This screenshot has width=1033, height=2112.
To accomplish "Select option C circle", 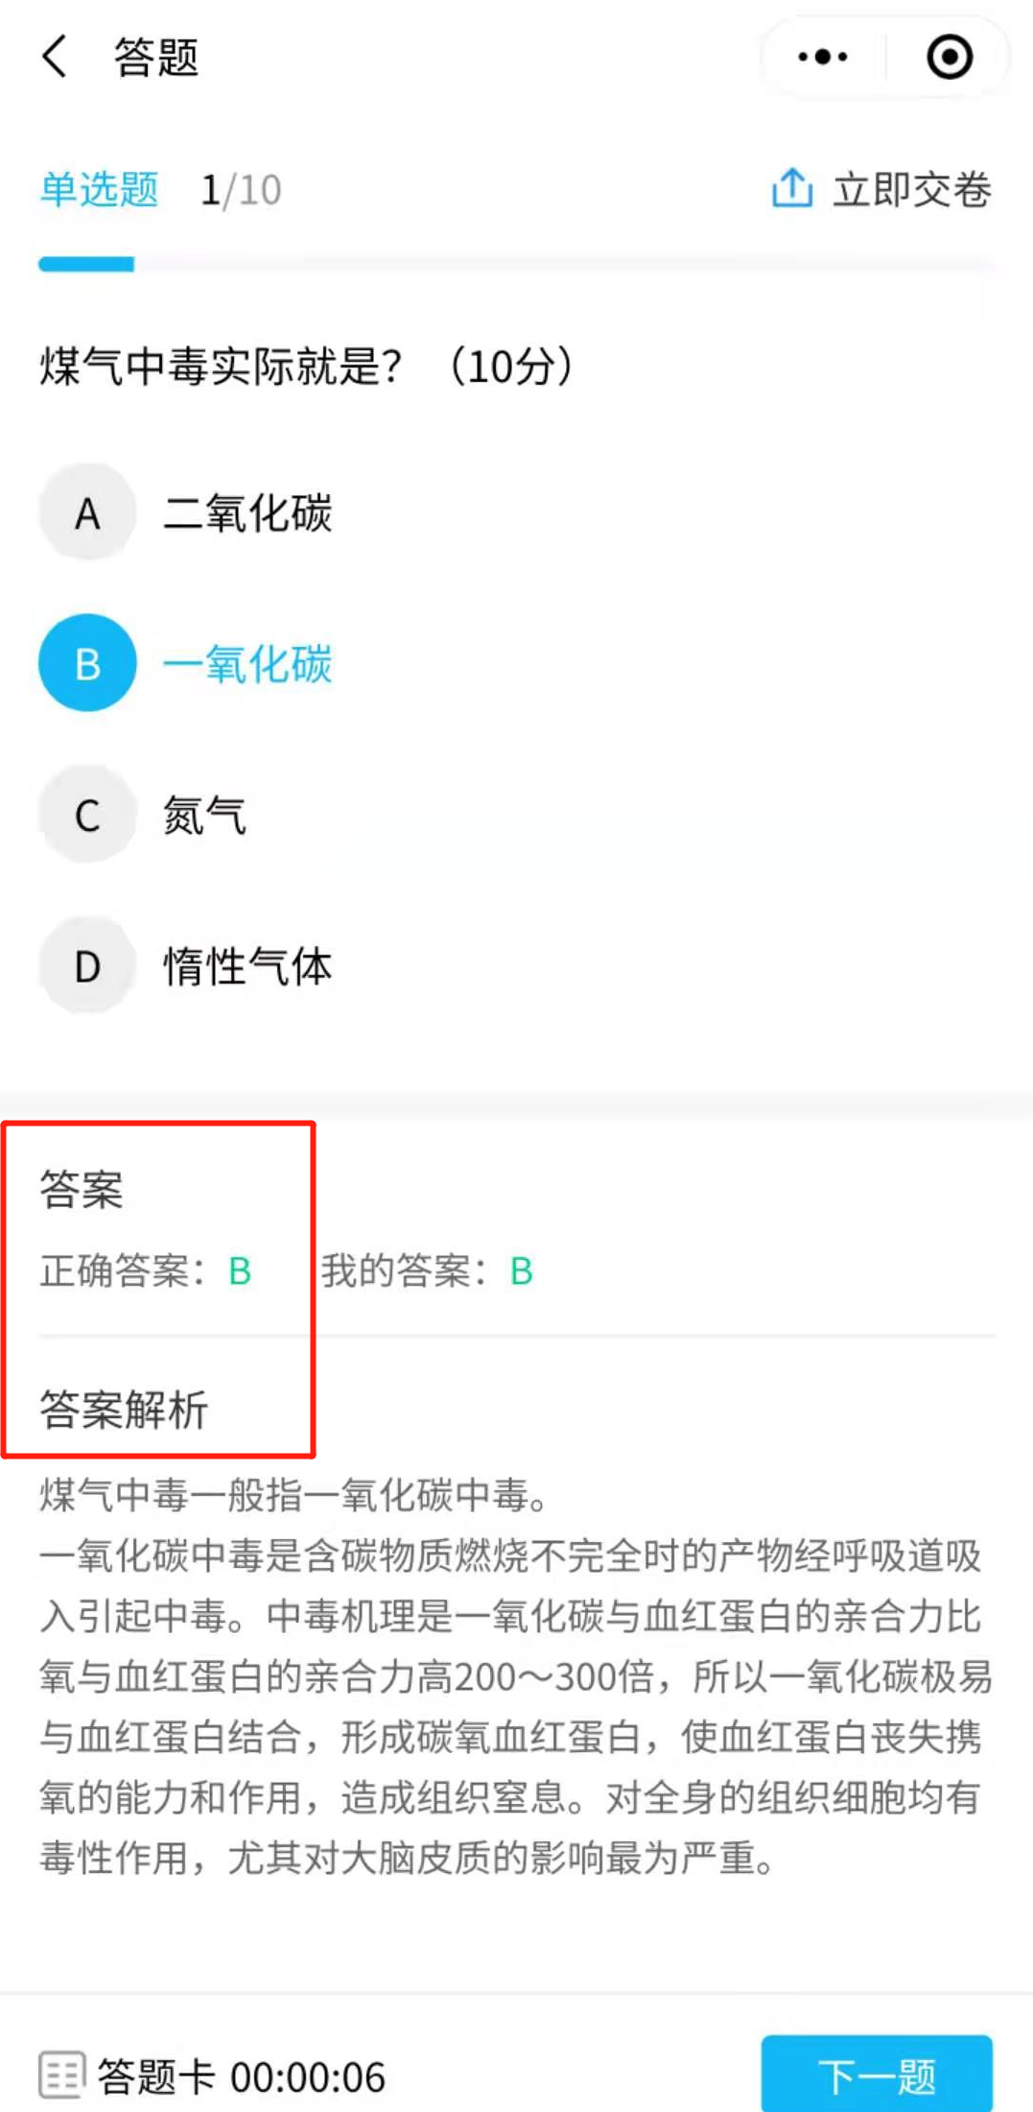I will tap(87, 816).
